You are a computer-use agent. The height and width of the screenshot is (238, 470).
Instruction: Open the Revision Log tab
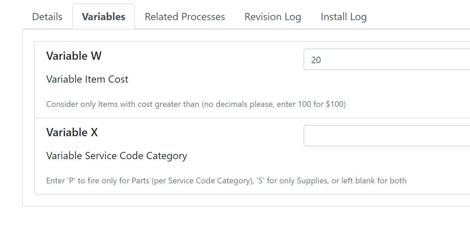pyautogui.click(x=273, y=17)
